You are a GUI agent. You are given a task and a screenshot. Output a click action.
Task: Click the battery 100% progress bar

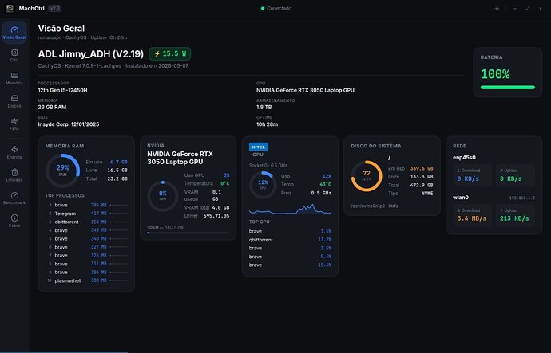click(x=508, y=88)
